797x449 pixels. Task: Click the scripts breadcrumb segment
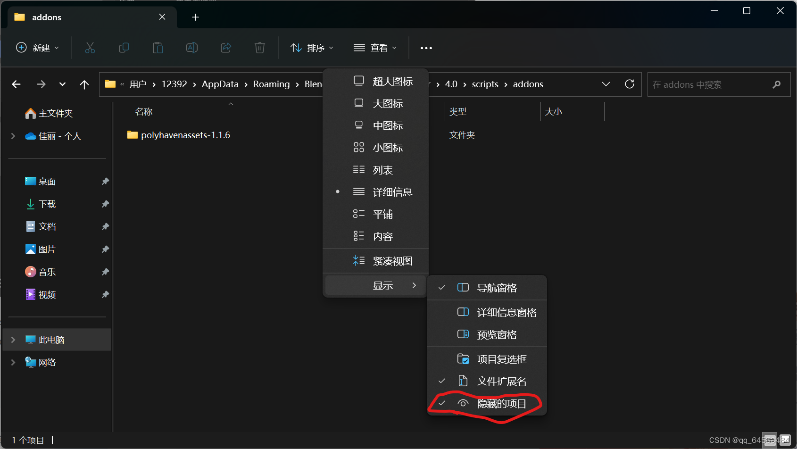pyautogui.click(x=485, y=84)
